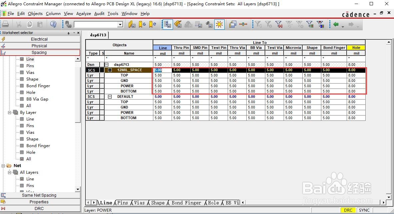Select the 12MIL_SPACE Line To Line cell
The height and width of the screenshot is (214, 394).
(x=163, y=70)
